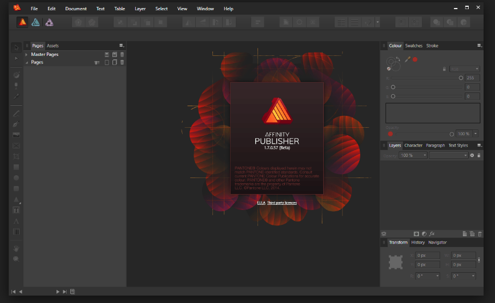The width and height of the screenshot is (495, 303).
Task: Select the Frame Text tool (T icon)
Action: point(16,210)
